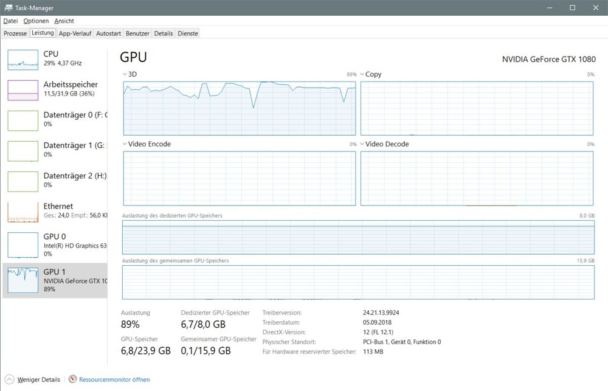Open the Optionen menu

coord(36,21)
